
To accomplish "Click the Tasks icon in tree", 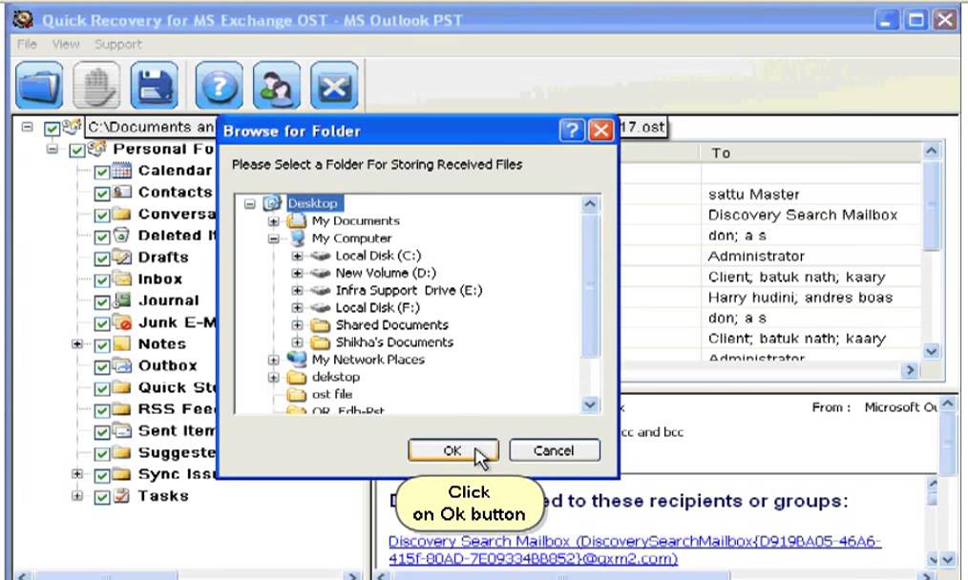I will pyautogui.click(x=122, y=495).
